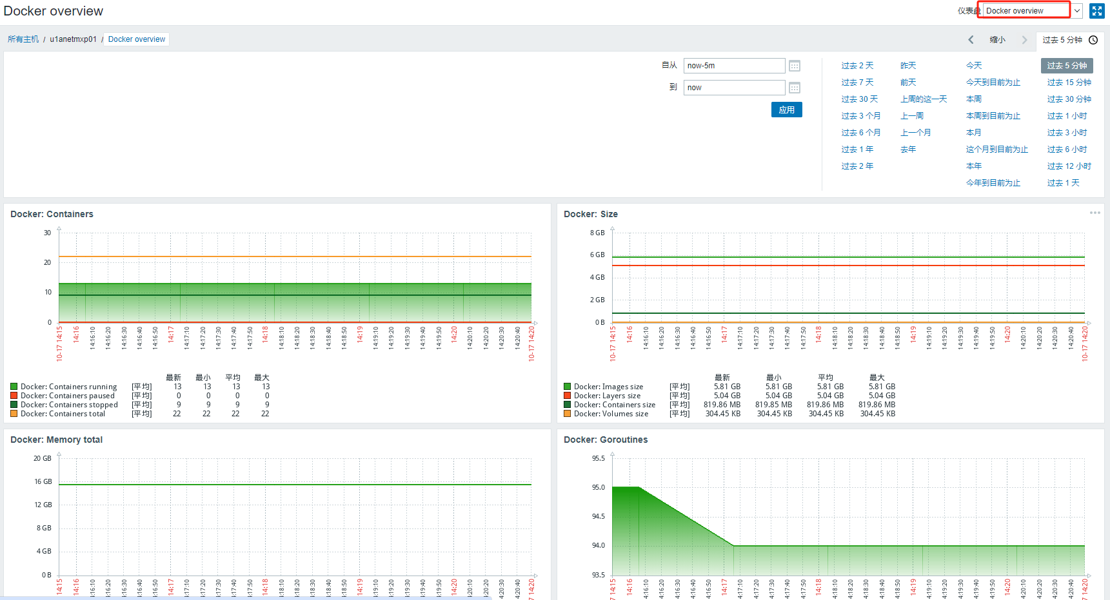Image resolution: width=1110 pixels, height=600 pixels.
Task: Click the 缩小 zoom out button
Action: tap(997, 40)
